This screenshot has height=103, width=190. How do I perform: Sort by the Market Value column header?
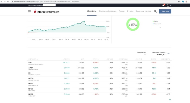pyautogui.click(x=123, y=59)
